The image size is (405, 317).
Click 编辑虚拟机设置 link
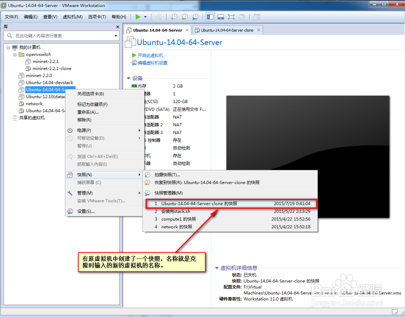pyautogui.click(x=152, y=63)
